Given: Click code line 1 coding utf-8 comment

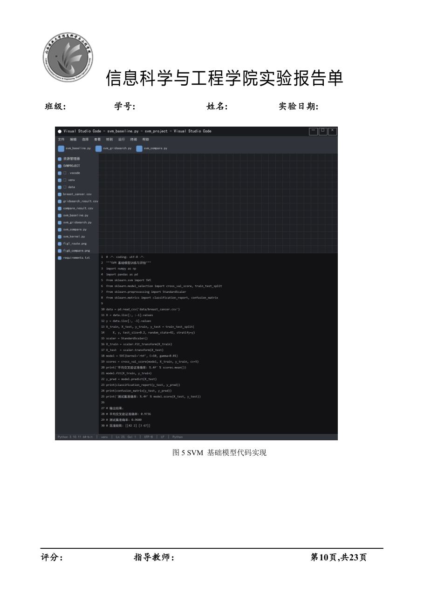Looking at the screenshot, I should (125, 257).
